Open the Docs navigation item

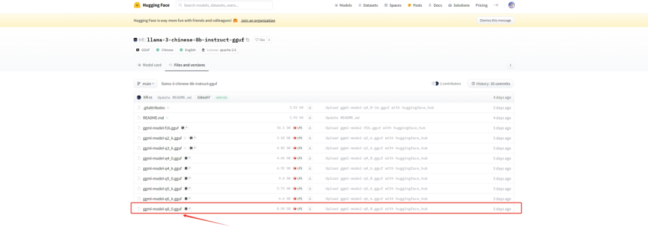click(x=435, y=5)
